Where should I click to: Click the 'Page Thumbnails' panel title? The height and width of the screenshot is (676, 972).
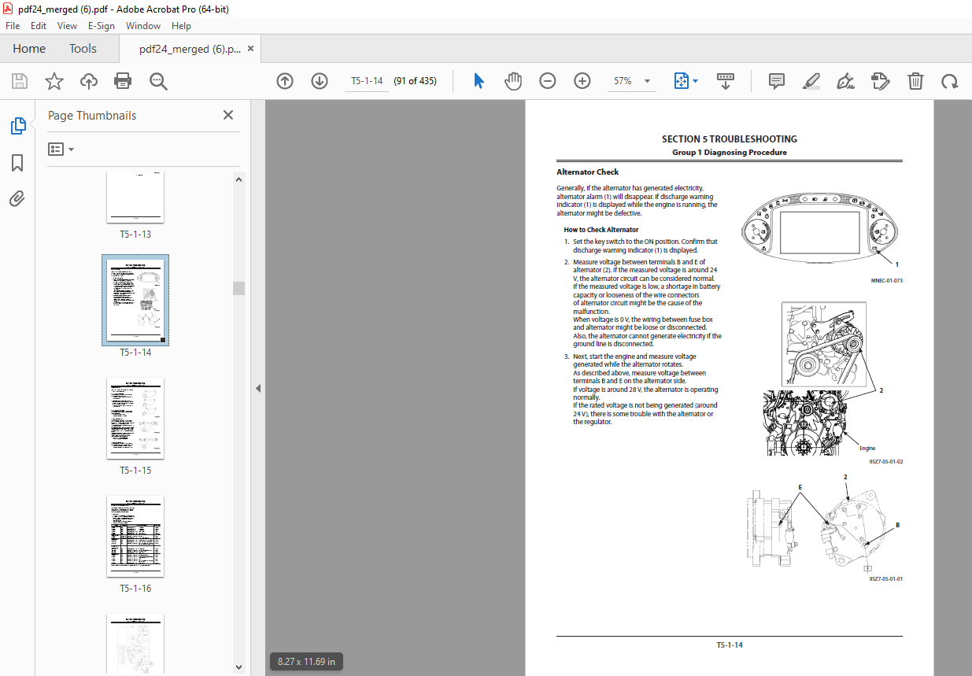tap(92, 116)
